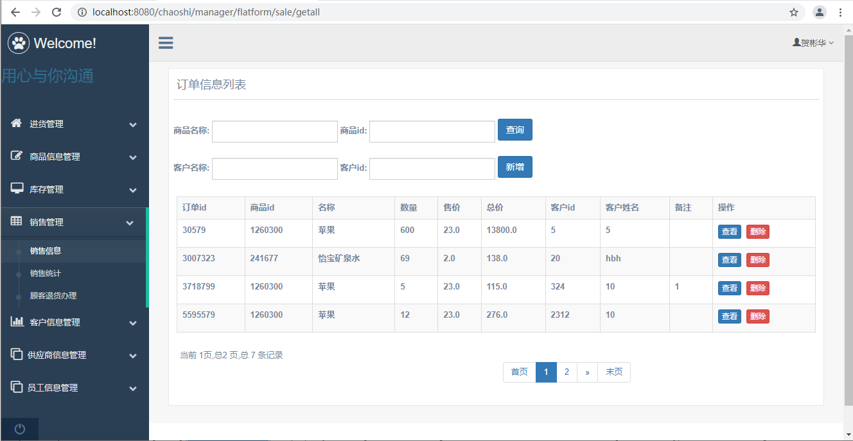Go to 末页 last page
The width and height of the screenshot is (853, 441).
point(614,372)
